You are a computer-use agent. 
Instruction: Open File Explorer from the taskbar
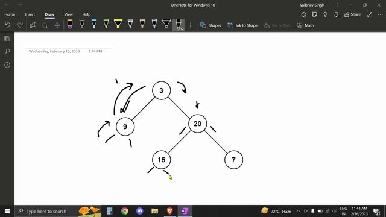(154, 211)
